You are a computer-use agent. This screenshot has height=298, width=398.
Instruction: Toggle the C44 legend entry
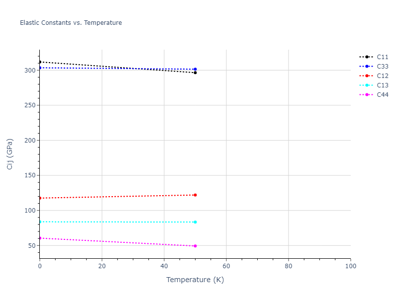382,95
